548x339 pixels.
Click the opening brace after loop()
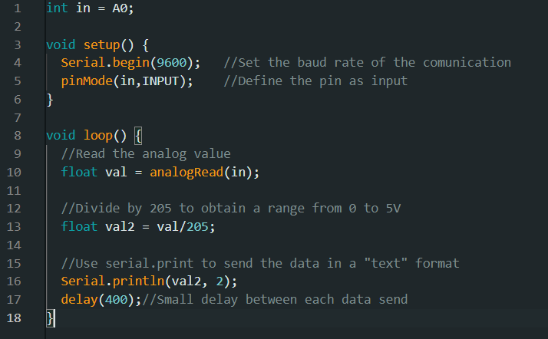(x=138, y=136)
